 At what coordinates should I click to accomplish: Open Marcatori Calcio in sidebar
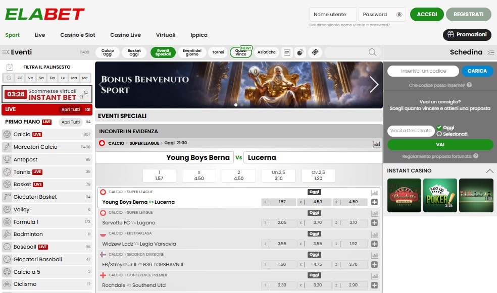47,147
